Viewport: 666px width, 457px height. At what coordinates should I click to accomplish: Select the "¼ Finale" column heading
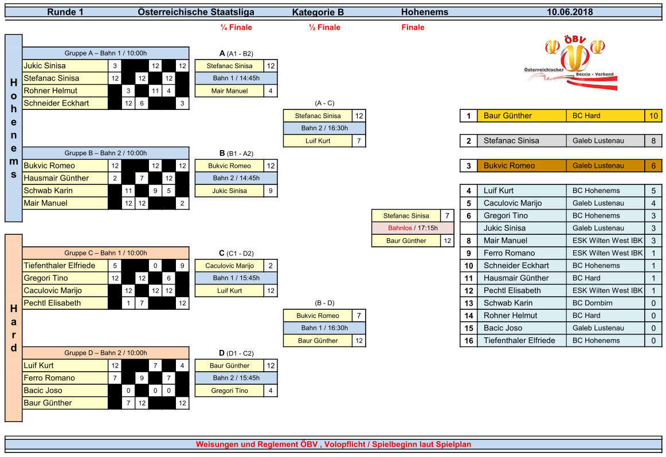(x=236, y=27)
